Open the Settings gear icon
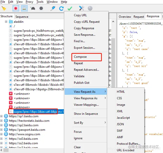The width and height of the screenshot is (163, 153). [x=90, y=8]
